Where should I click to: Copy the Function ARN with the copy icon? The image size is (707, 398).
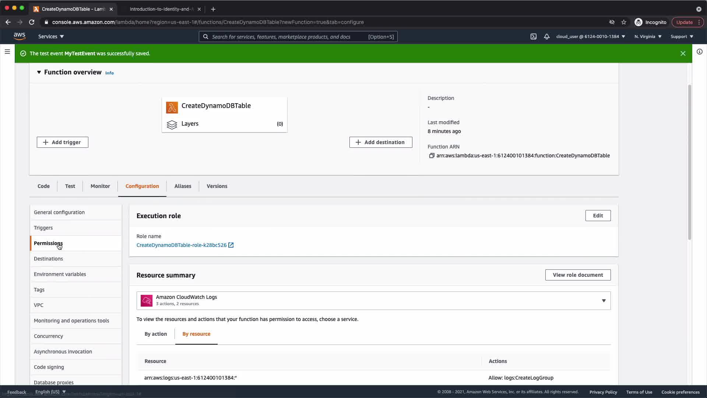[x=432, y=156]
